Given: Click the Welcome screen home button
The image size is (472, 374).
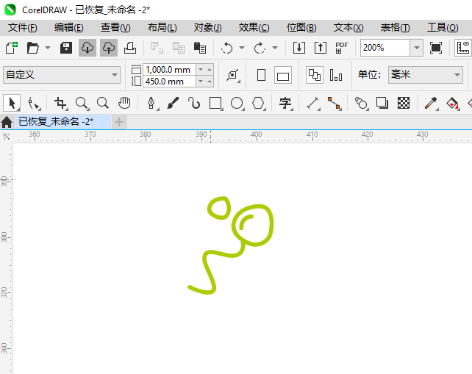Looking at the screenshot, I should [7, 121].
